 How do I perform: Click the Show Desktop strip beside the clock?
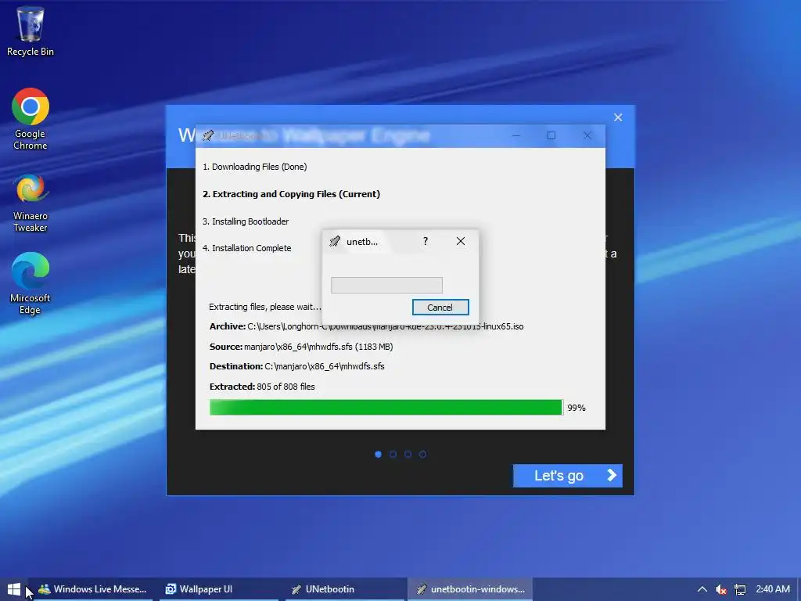coord(799,589)
